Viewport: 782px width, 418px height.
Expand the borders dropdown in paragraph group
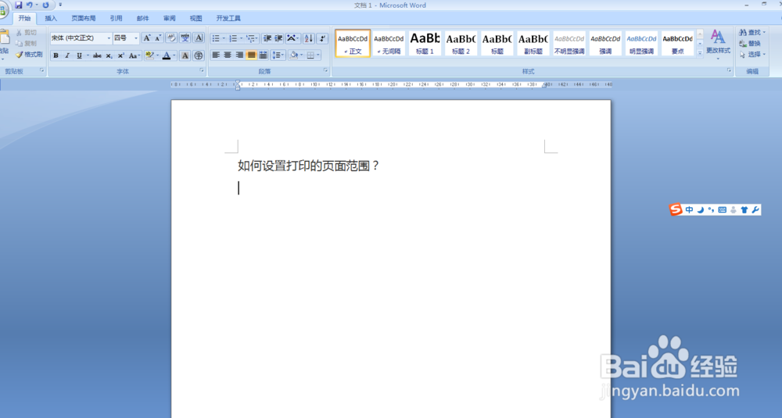[317, 55]
